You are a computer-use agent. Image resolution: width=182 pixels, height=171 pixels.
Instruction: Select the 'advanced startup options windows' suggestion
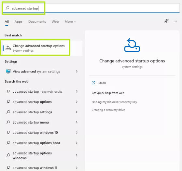pyautogui.click(x=41, y=155)
